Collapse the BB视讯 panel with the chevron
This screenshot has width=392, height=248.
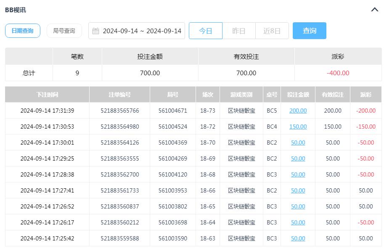pos(374,9)
